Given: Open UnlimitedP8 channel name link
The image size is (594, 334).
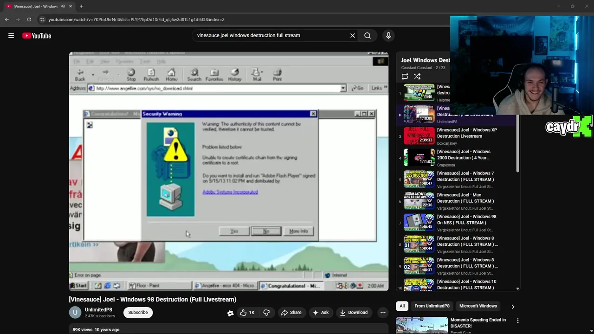Looking at the screenshot, I should 98,309.
